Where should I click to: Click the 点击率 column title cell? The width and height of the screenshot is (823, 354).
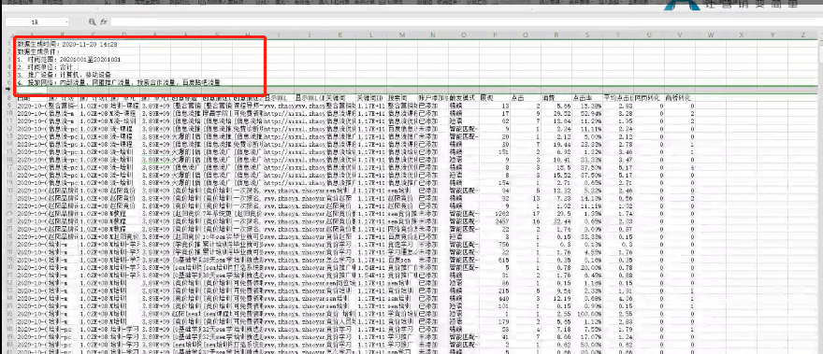(586, 98)
